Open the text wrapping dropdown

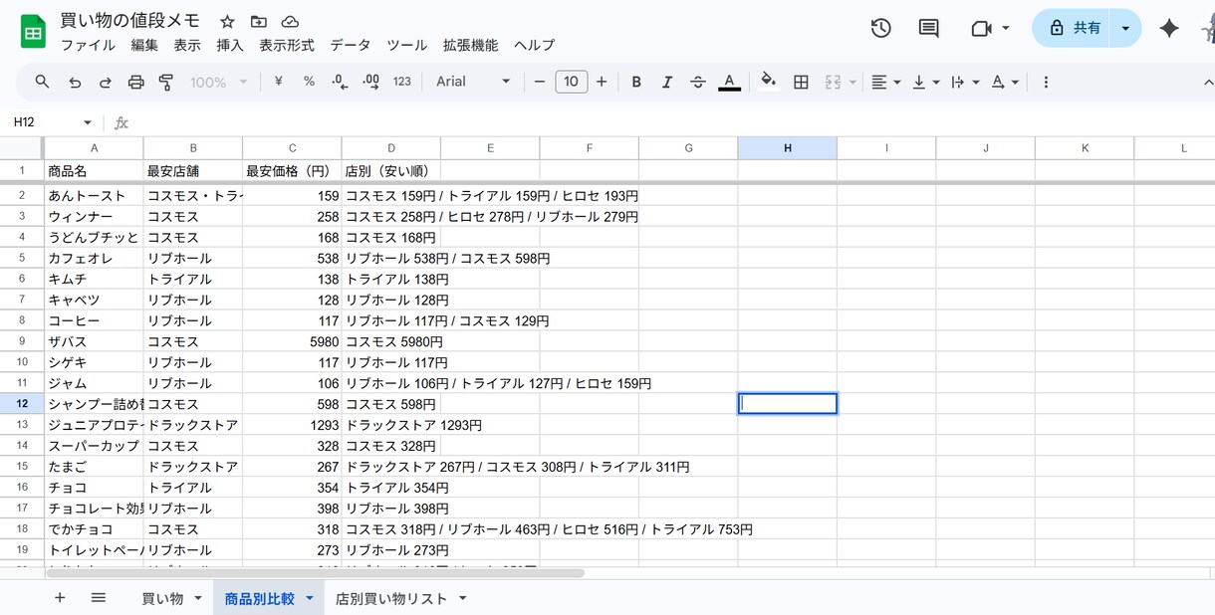click(x=965, y=82)
